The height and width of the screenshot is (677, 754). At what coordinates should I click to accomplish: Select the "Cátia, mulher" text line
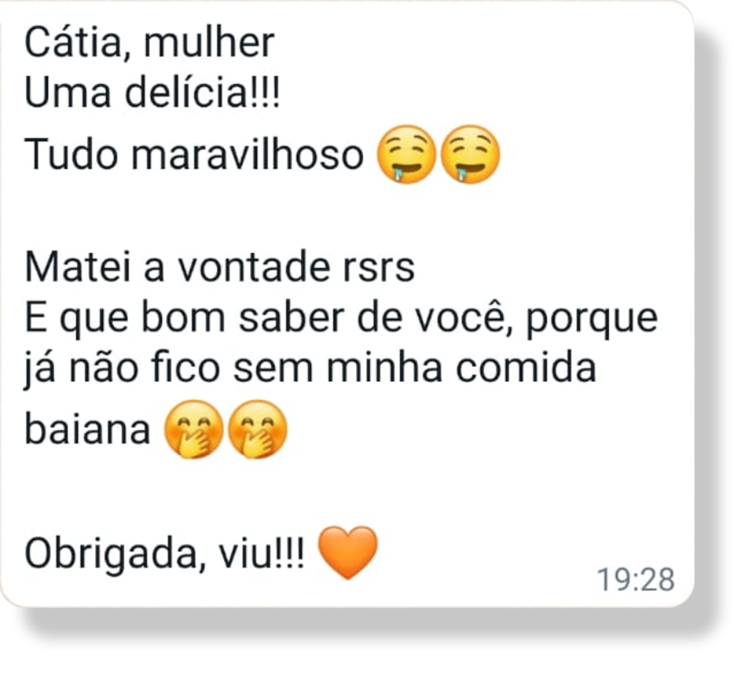pos(149,43)
